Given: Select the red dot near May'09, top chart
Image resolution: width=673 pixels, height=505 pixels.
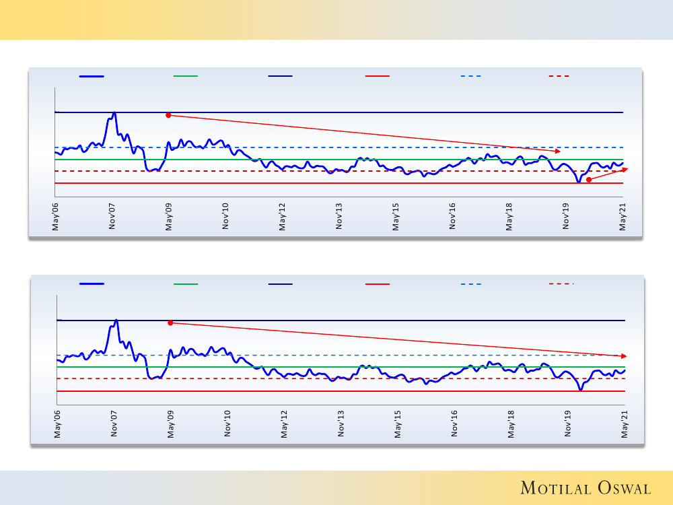Looking at the screenshot, I should point(168,115).
